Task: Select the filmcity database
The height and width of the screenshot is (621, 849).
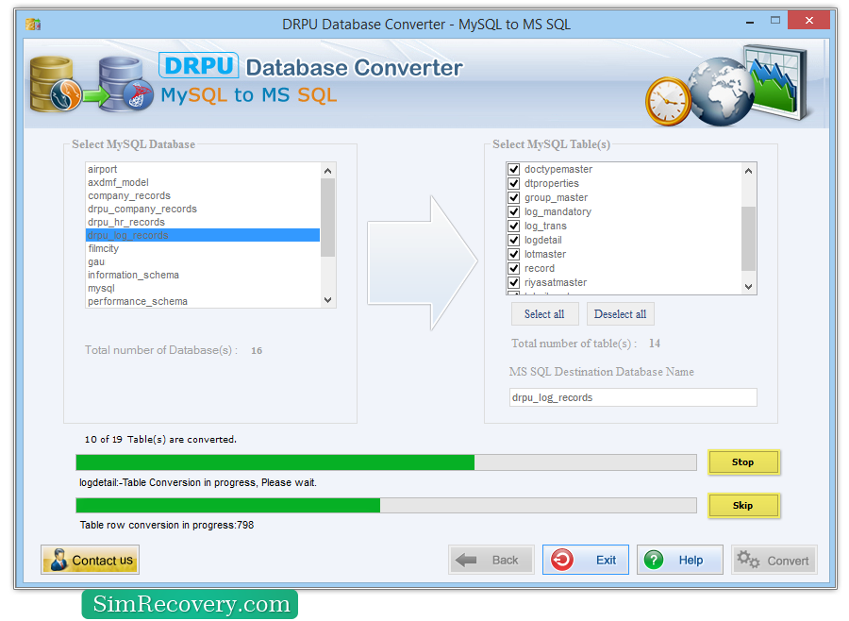Action: click(203, 248)
